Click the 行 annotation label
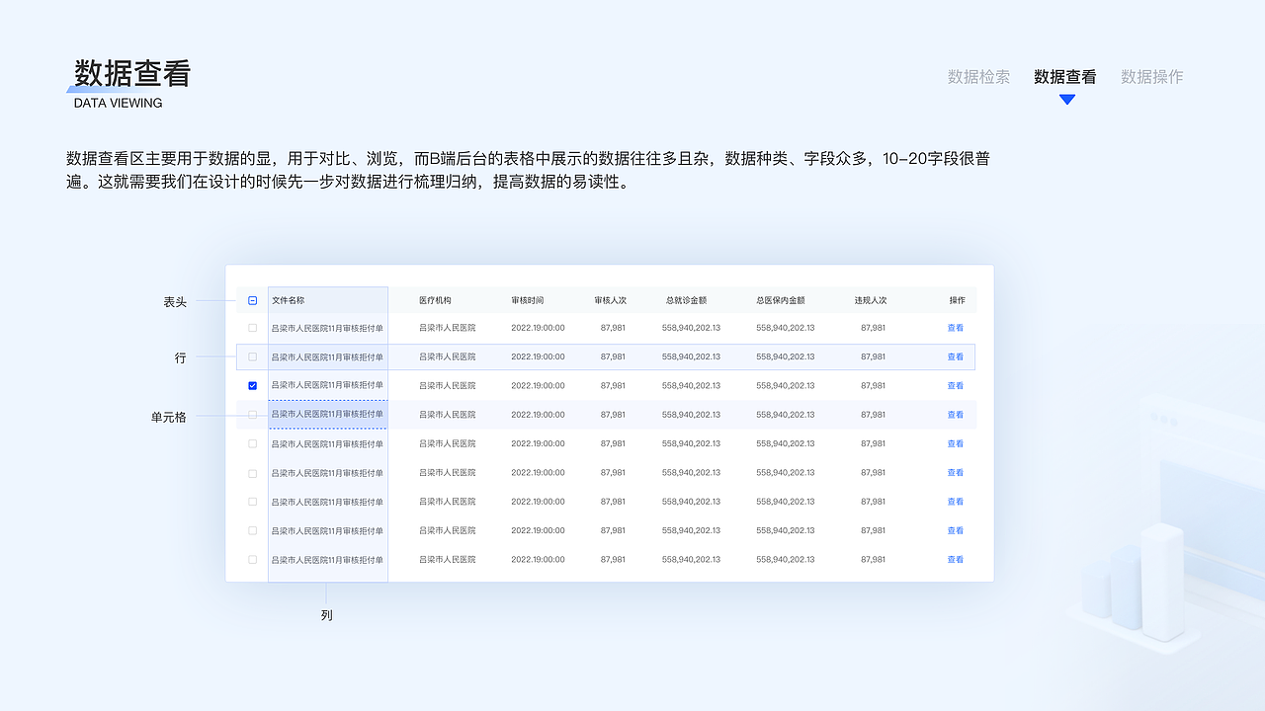Viewport: 1265px width, 711px height. (181, 358)
